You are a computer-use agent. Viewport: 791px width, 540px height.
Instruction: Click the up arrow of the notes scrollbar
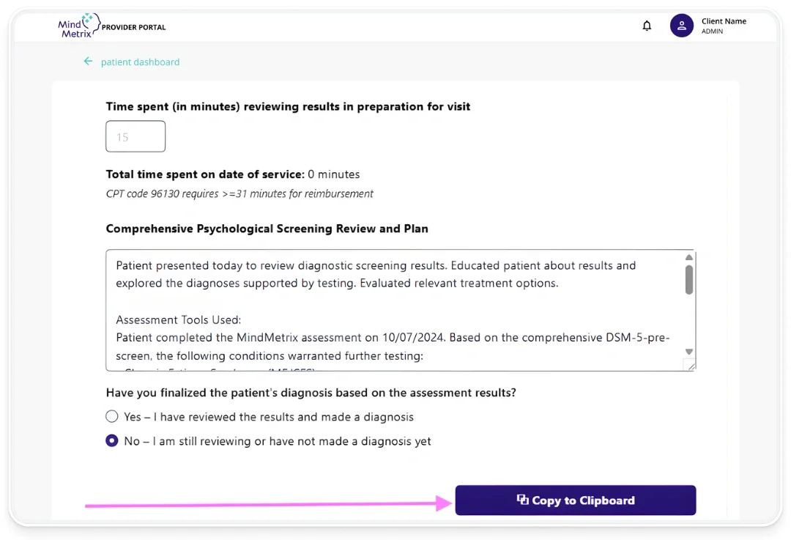tap(689, 257)
